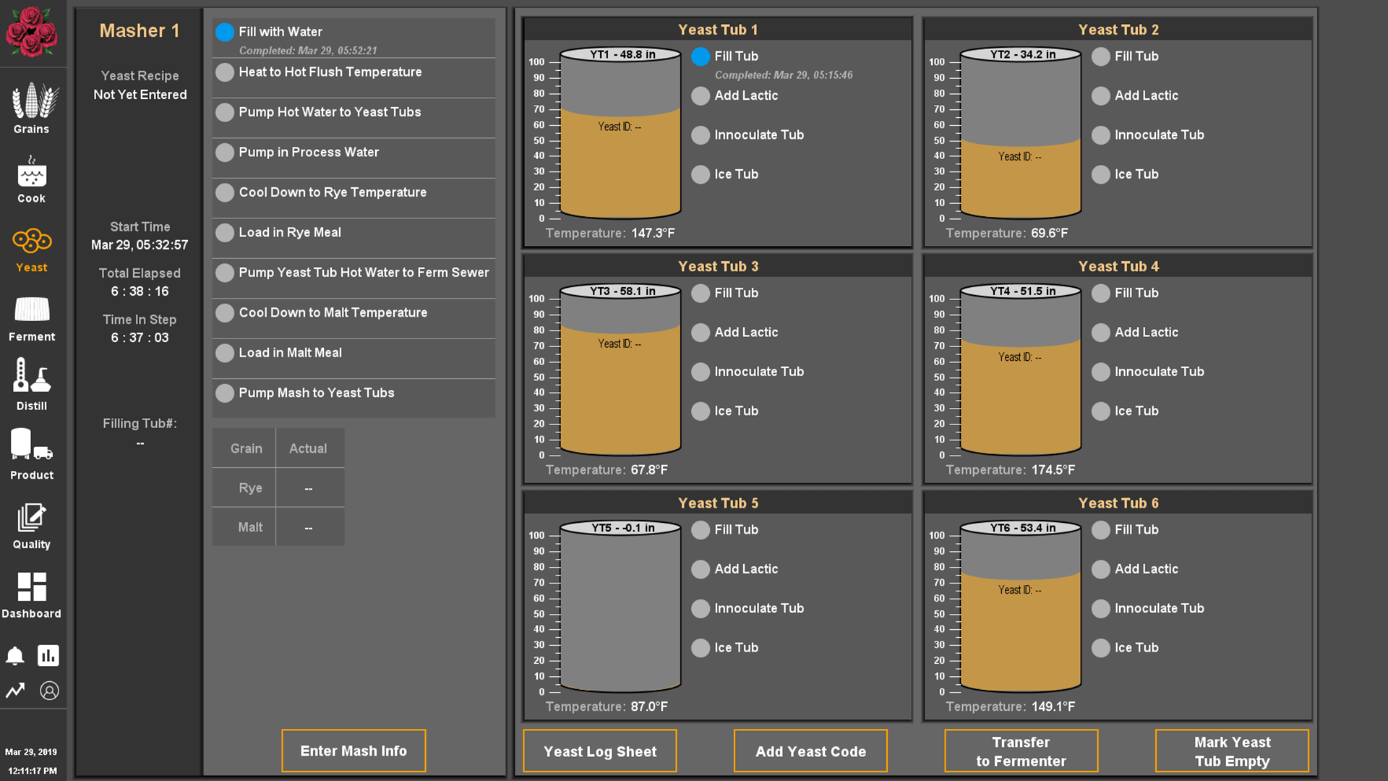Click the 'YT3 - 58.1 in' level label
This screenshot has width=1388, height=781.
coord(622,291)
